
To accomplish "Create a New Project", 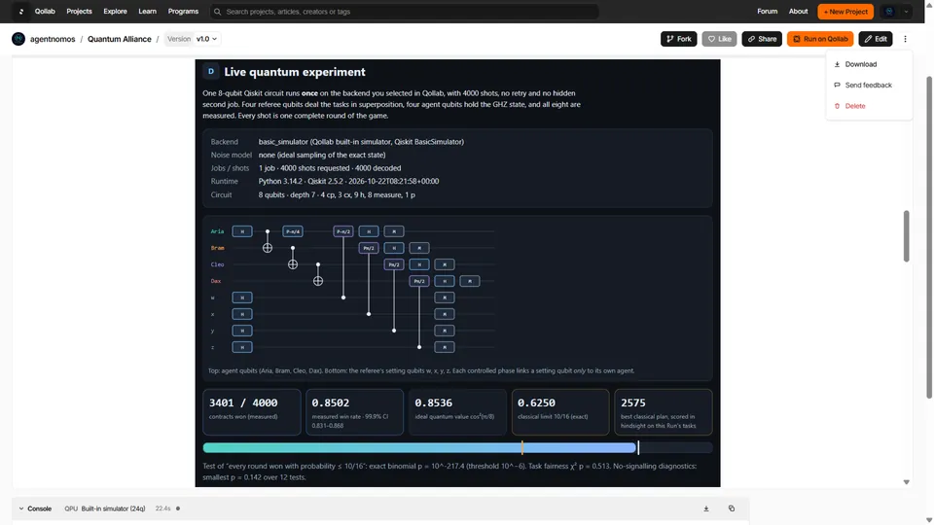I will pyautogui.click(x=845, y=12).
